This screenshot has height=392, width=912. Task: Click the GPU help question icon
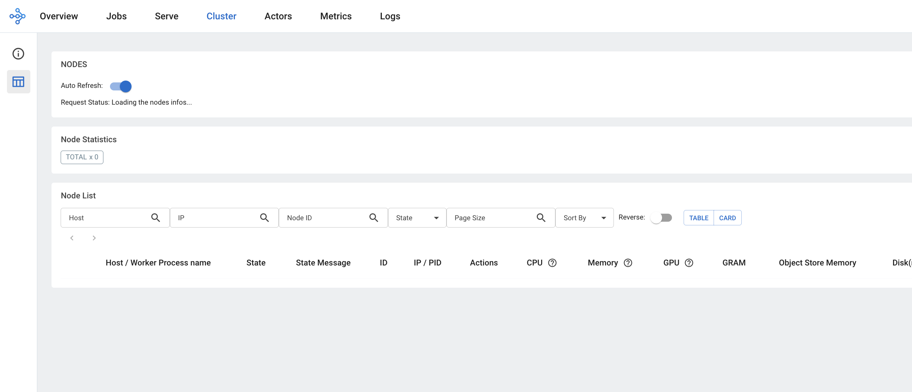pyautogui.click(x=689, y=263)
